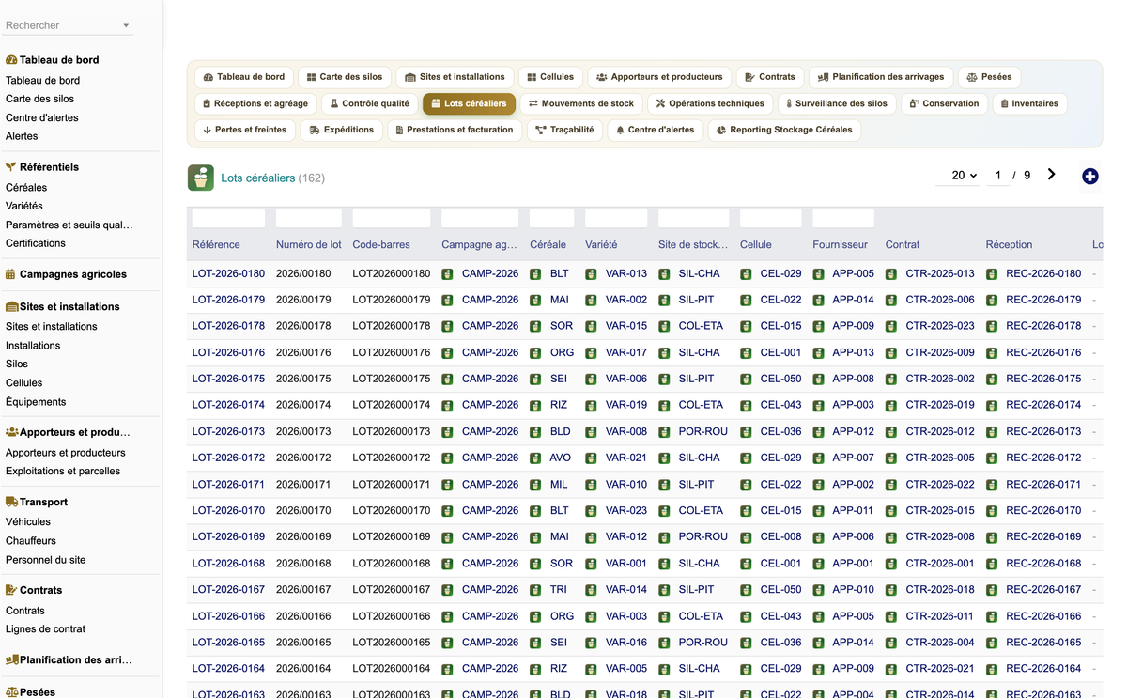The image size is (1127, 698).
Task: Click barcode cell LOT2026000177's neighbor LOT2026000176
Action: pyautogui.click(x=392, y=353)
